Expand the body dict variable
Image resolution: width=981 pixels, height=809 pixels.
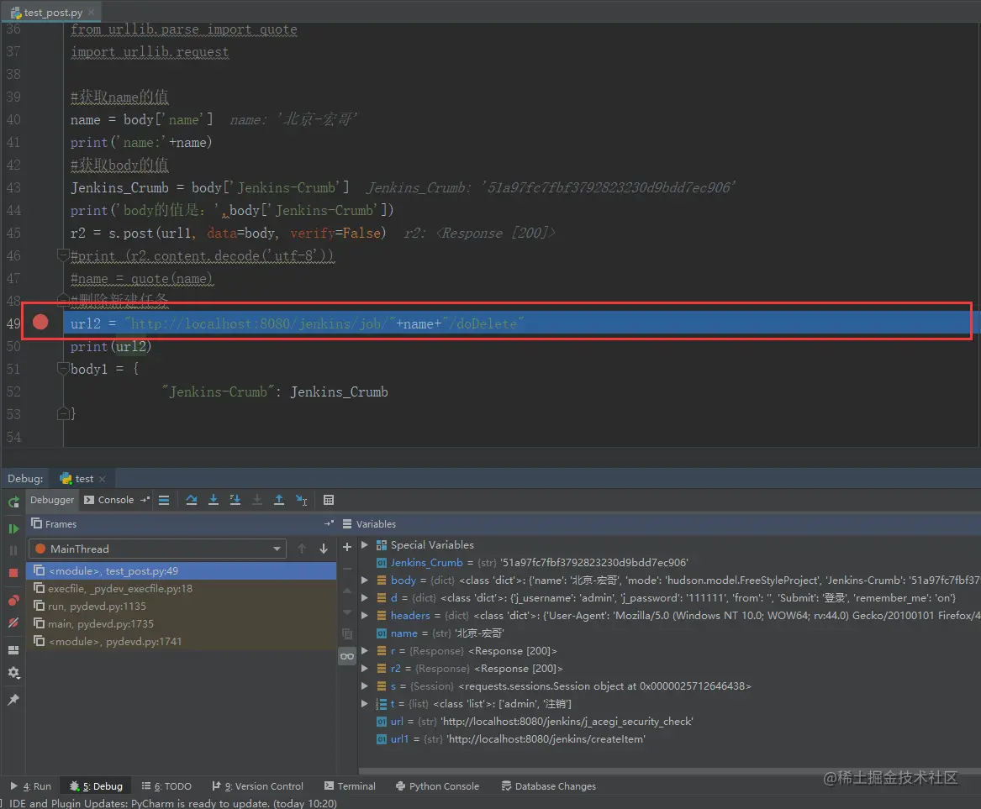coord(365,580)
